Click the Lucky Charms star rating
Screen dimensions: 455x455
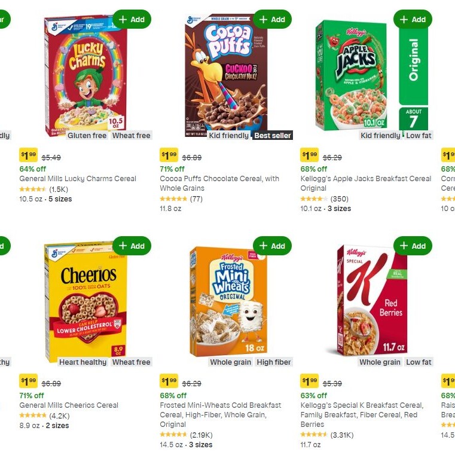pyautogui.click(x=33, y=189)
